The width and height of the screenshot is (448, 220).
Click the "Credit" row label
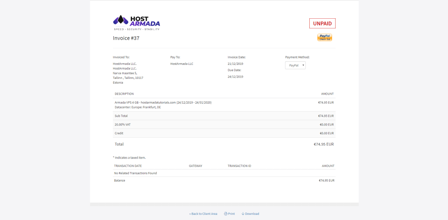(x=119, y=133)
